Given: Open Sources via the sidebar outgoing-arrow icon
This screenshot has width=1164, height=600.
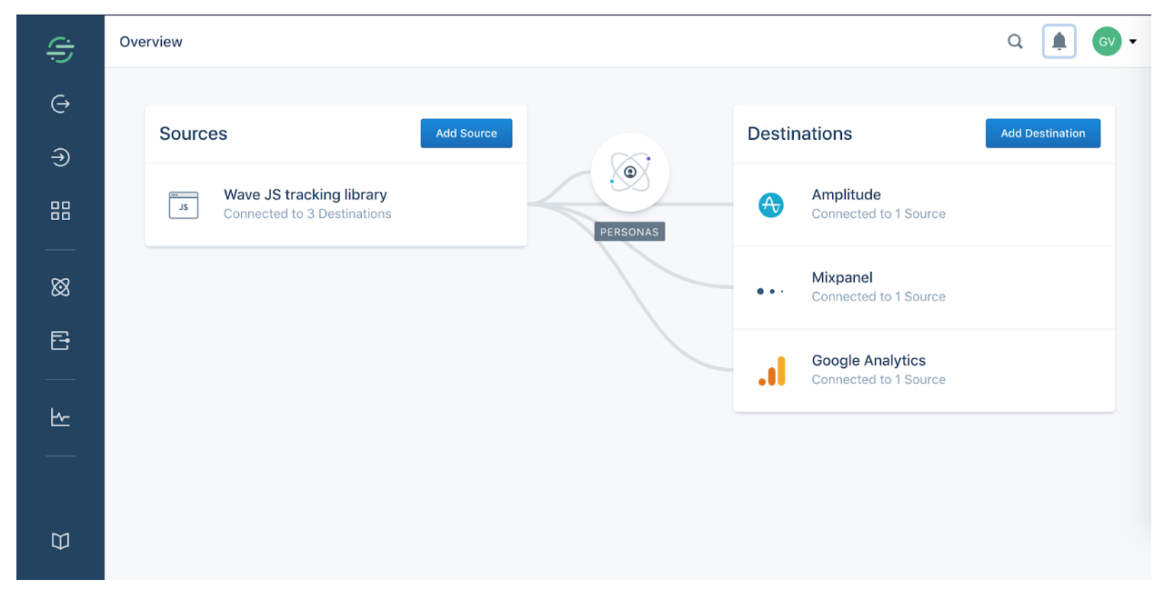Looking at the screenshot, I should point(60,104).
